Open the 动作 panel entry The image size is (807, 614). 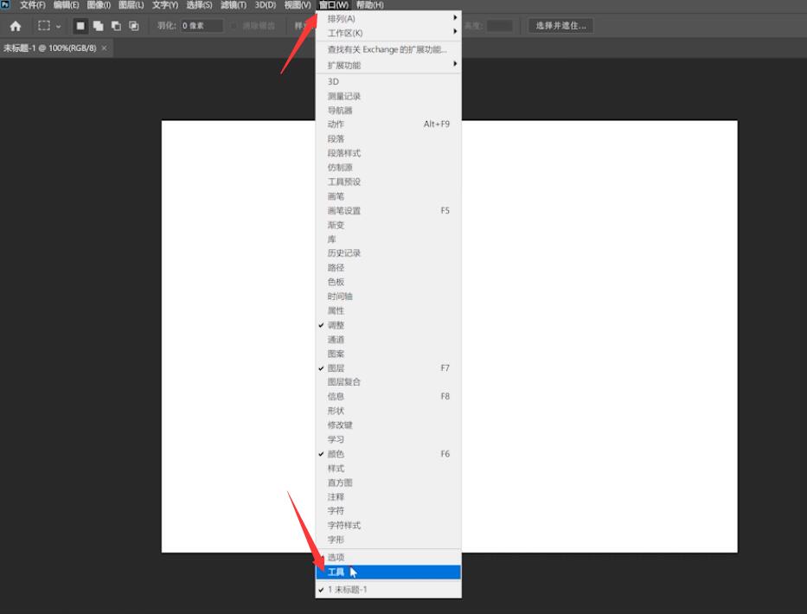(388, 125)
